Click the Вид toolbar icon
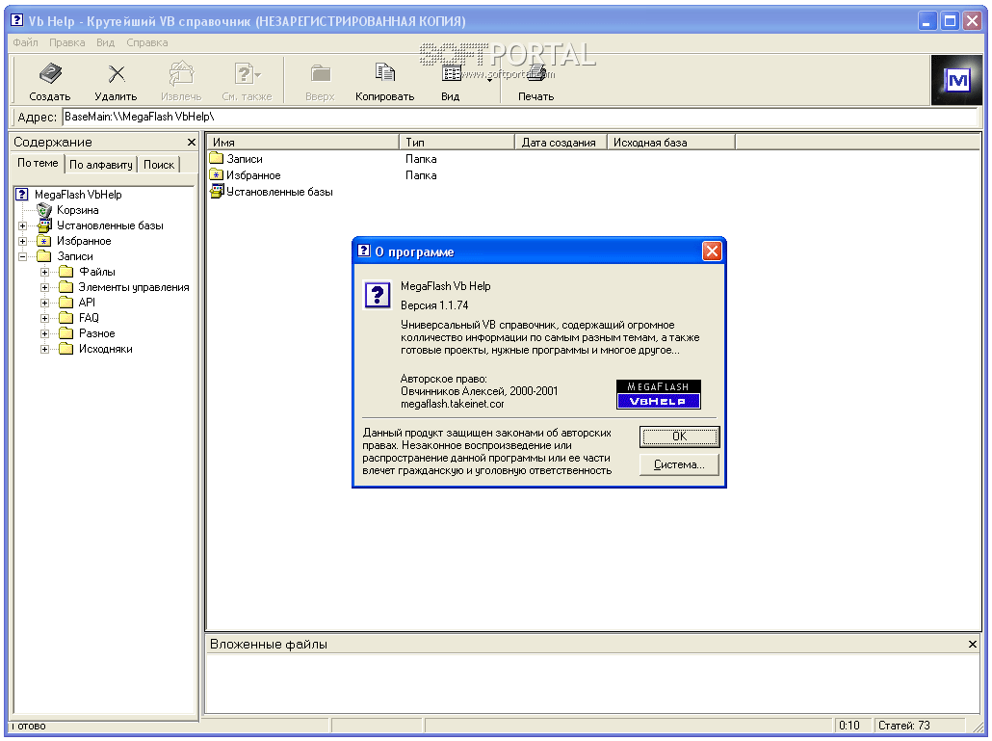This screenshot has height=741, width=992. pyautogui.click(x=451, y=74)
